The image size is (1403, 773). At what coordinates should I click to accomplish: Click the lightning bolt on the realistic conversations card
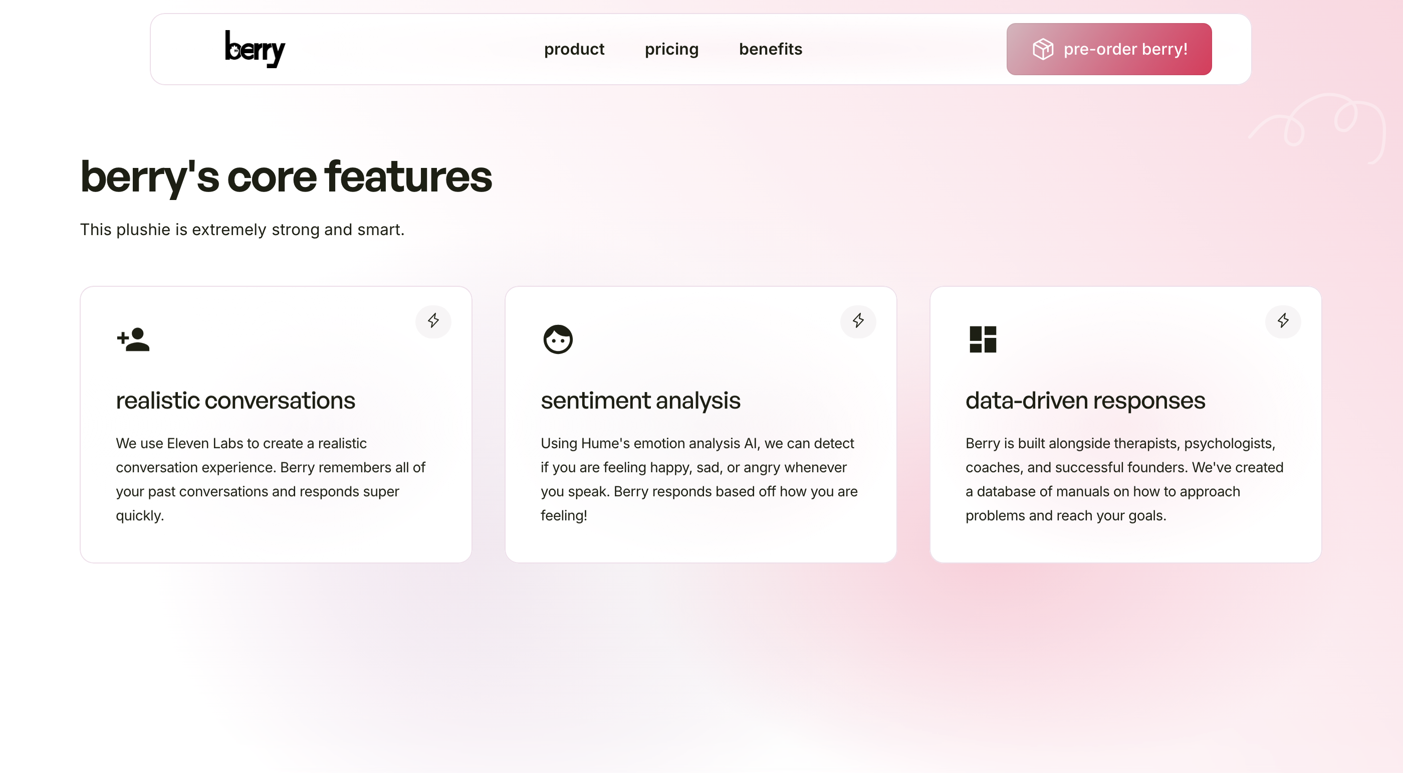coord(433,321)
